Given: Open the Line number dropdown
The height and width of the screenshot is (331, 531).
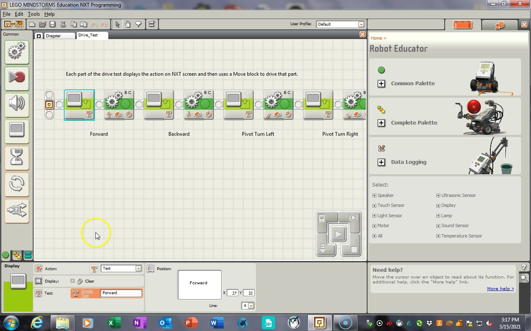Looking at the screenshot, I should (251, 305).
